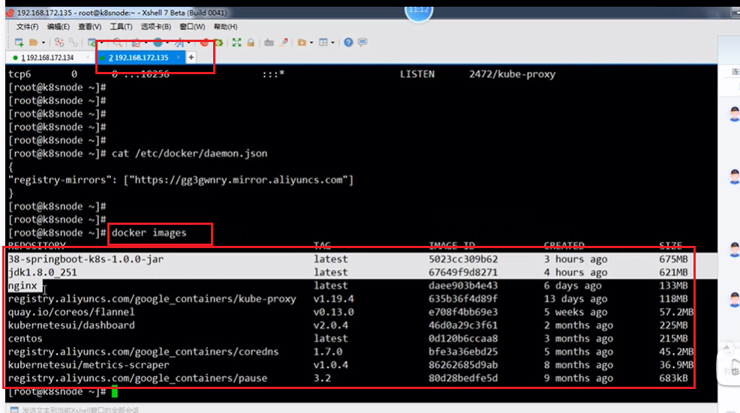Click the quay.io/coreos/flannel repository text
Viewport: 740px width, 413px height.
click(x=71, y=312)
